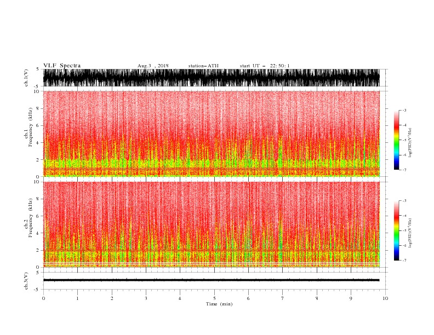Click the ch.1 PSD color bar
Screen dimensions: 434x335
coord(396,140)
